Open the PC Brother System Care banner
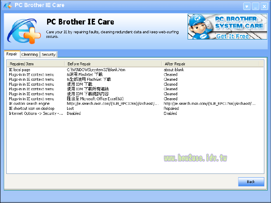The image size is (271, 203). [226, 27]
